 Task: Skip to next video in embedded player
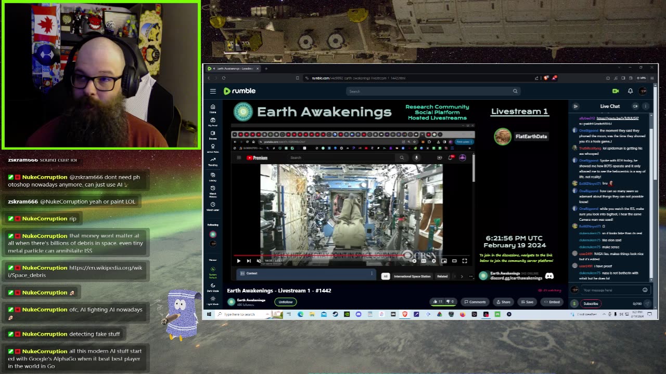pyautogui.click(x=248, y=261)
